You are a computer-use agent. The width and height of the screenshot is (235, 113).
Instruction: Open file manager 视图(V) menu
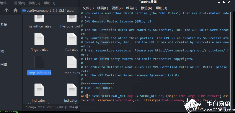20,3
